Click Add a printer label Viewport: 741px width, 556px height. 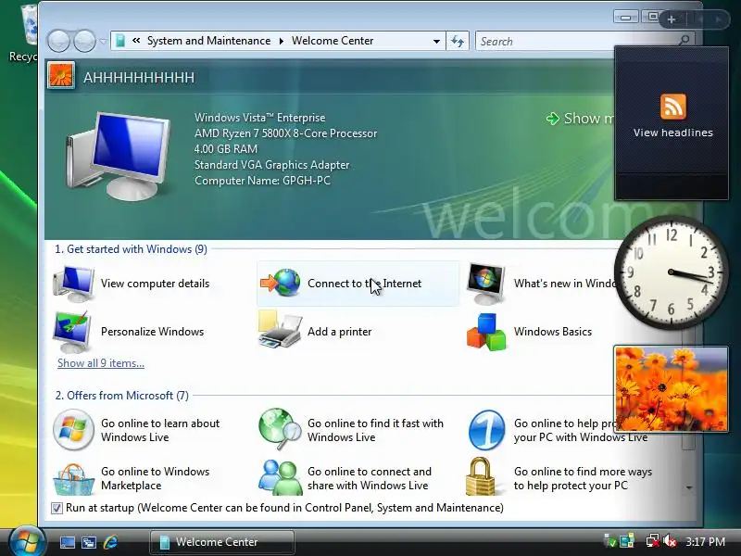click(340, 332)
